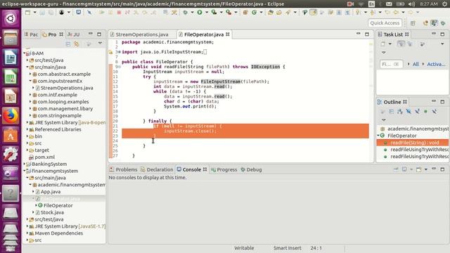
Task: Select App.java in project tree
Action: [x=51, y=192]
